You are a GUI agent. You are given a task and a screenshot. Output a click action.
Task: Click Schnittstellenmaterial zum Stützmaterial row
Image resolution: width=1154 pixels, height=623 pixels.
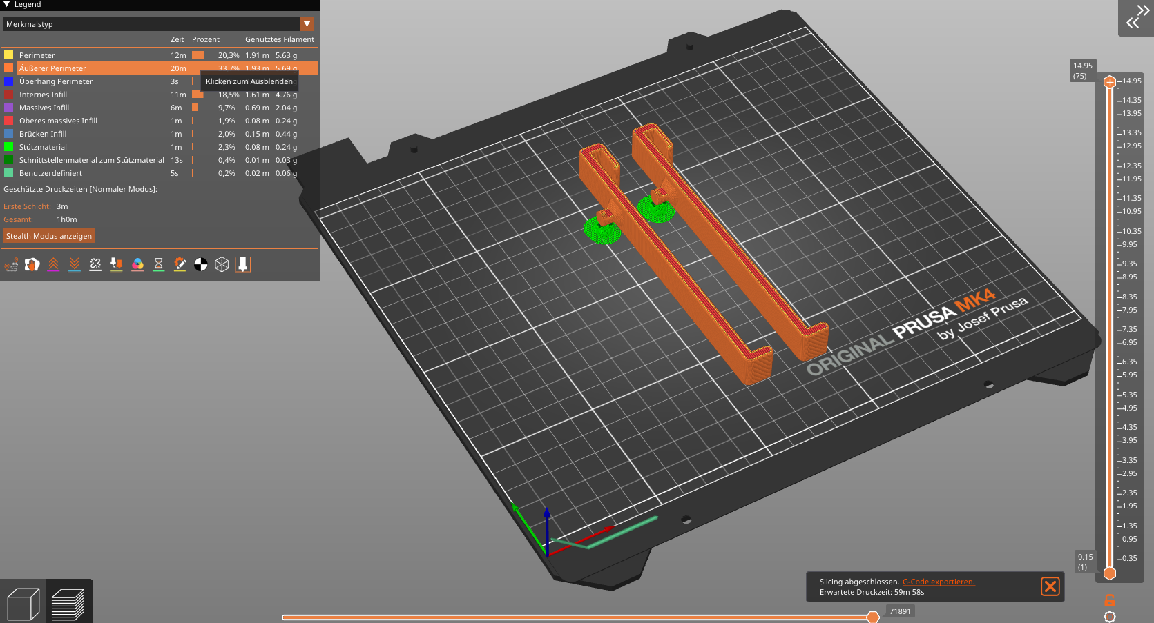160,160
